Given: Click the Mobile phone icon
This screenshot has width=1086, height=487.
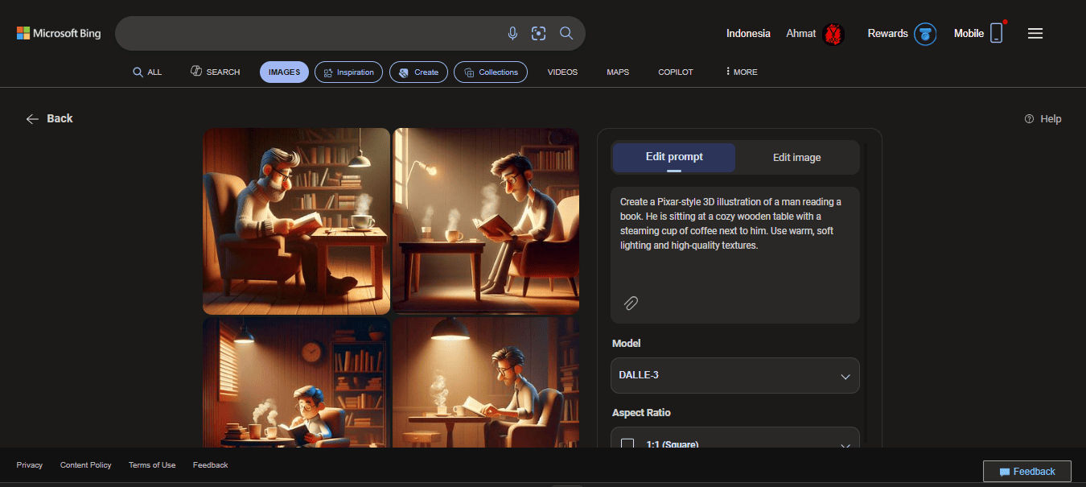Looking at the screenshot, I should (x=997, y=33).
